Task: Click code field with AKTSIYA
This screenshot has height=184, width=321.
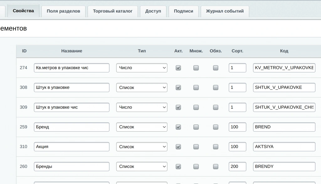Action: 284,147
